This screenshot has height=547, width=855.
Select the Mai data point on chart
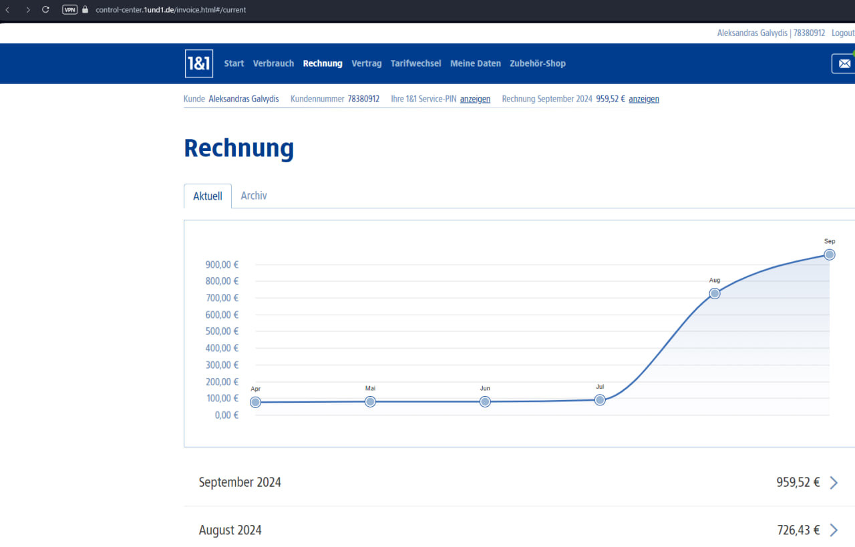370,401
